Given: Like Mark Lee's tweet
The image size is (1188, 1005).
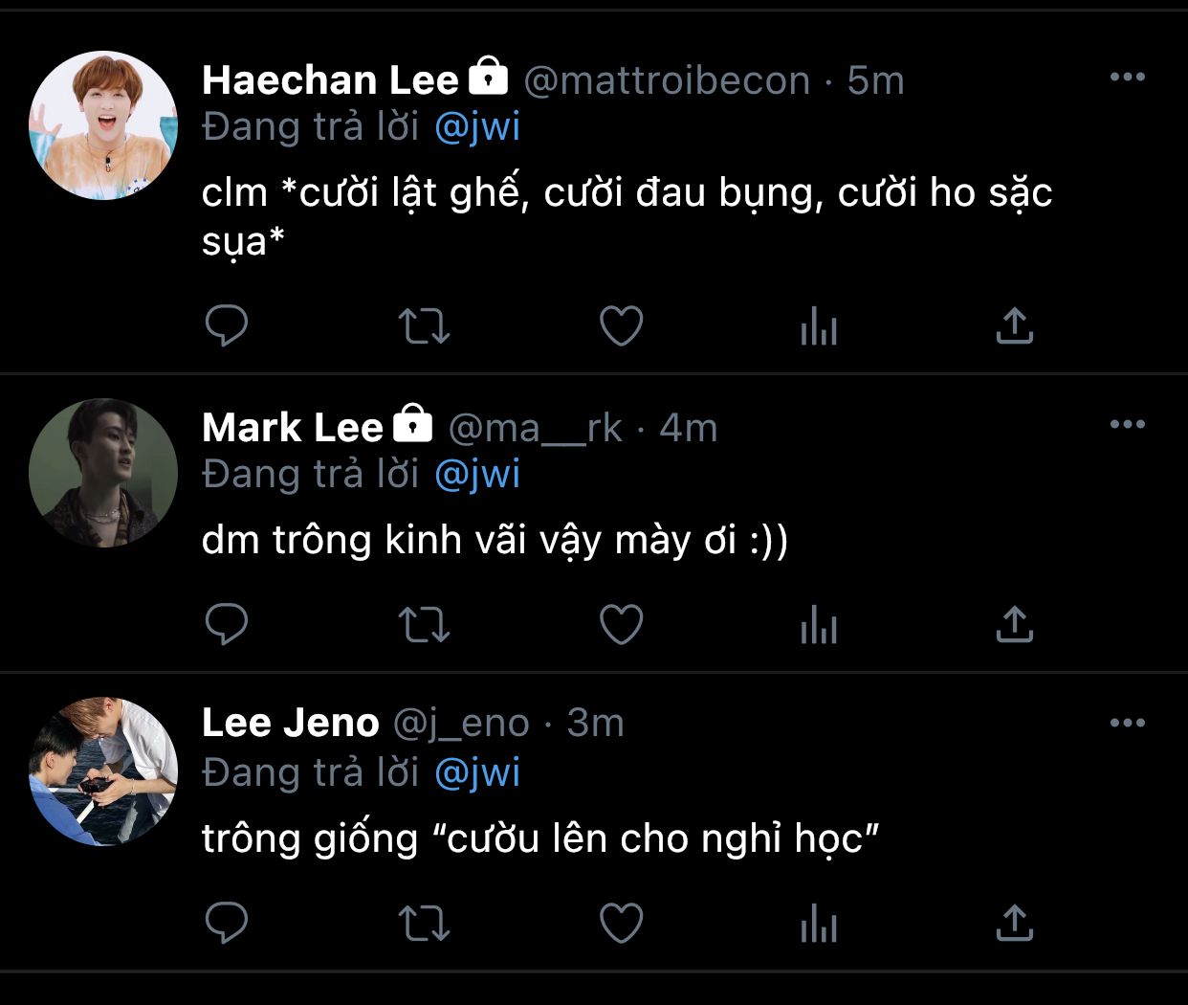Looking at the screenshot, I should pos(621,625).
